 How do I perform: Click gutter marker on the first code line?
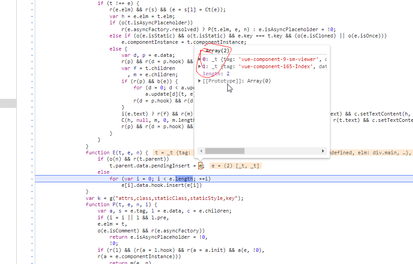pos(32,3)
